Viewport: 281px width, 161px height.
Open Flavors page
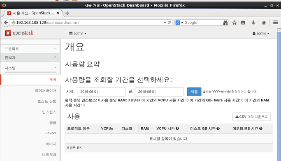[x=50, y=133]
